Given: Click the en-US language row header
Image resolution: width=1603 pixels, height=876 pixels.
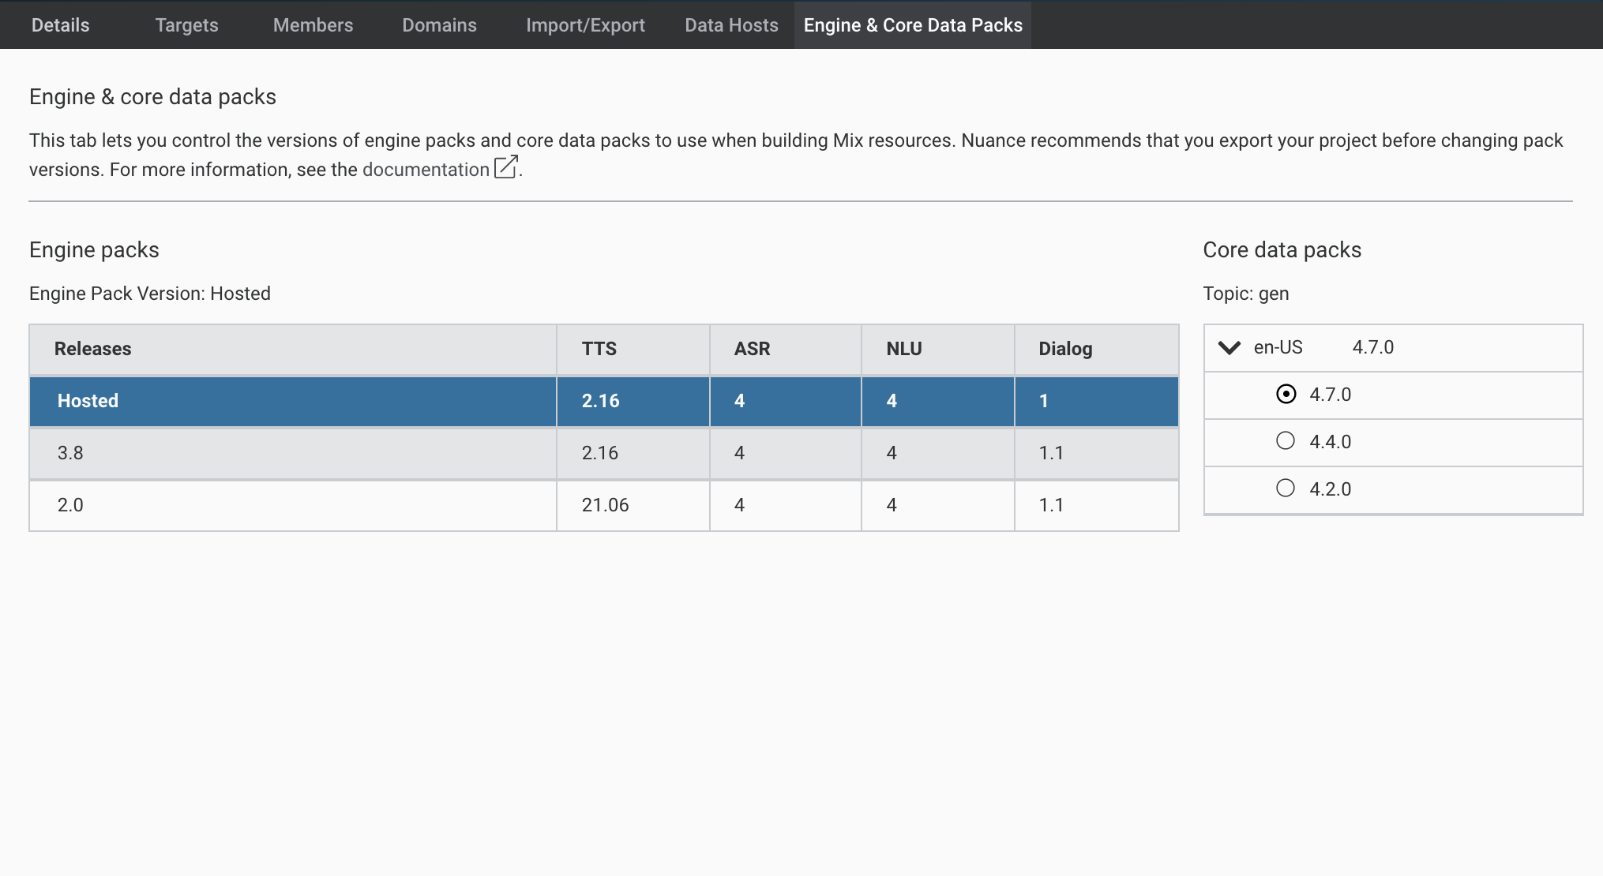Looking at the screenshot, I should (1278, 347).
